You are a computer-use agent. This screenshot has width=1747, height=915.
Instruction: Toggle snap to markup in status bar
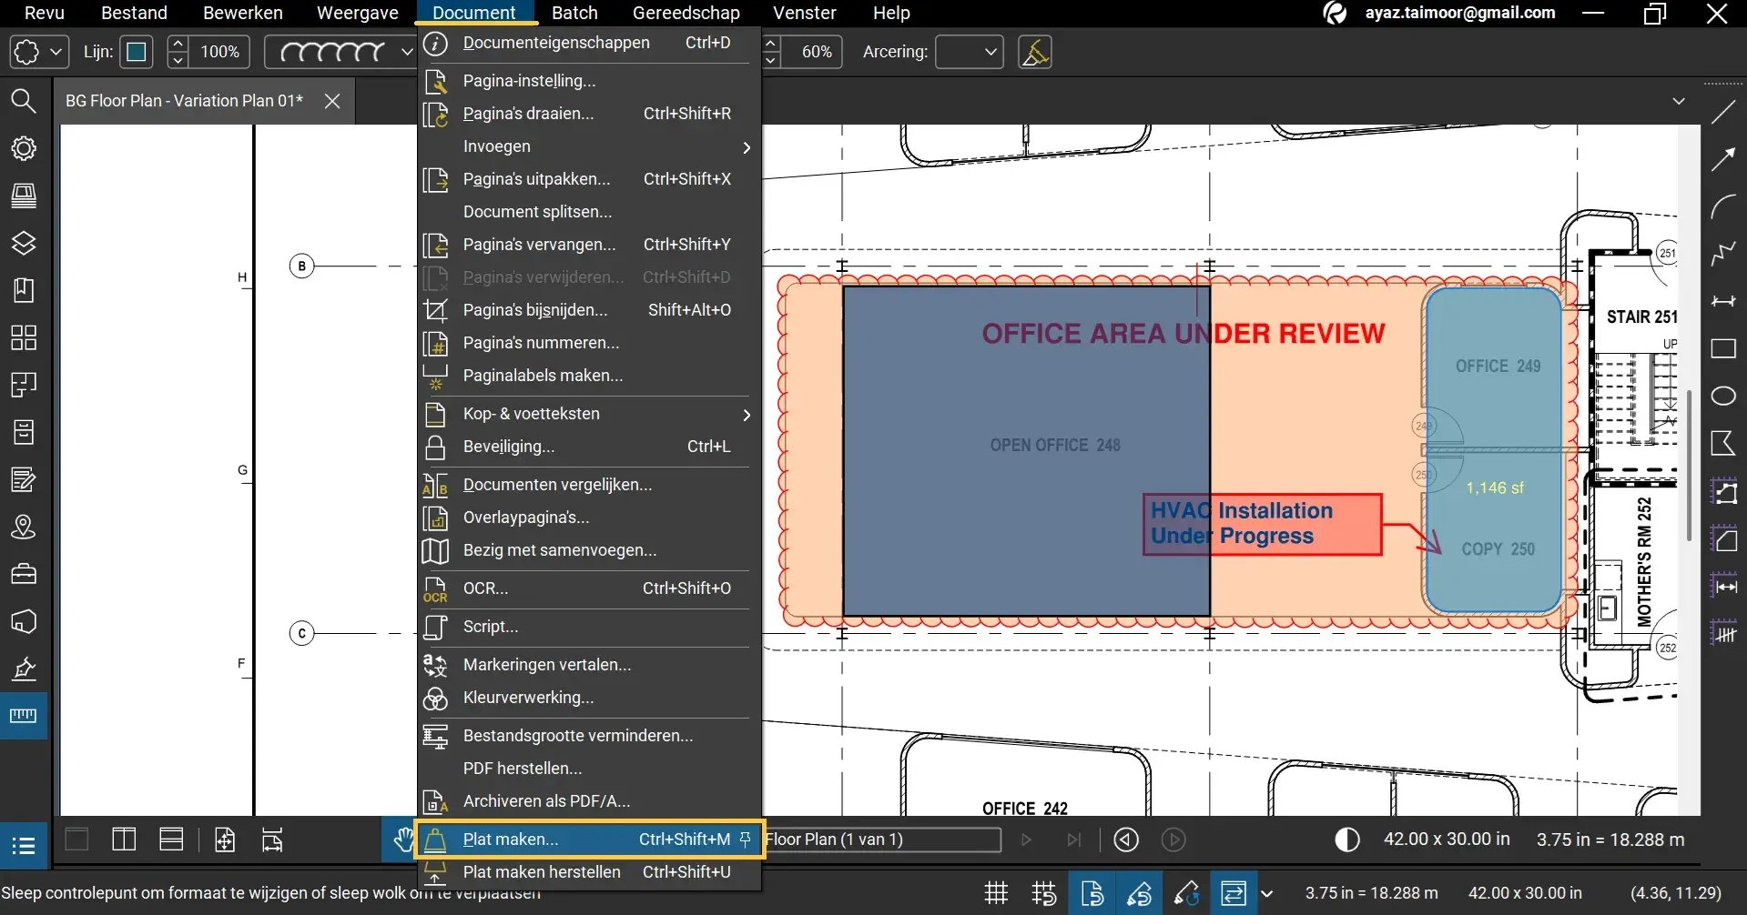pyautogui.click(x=1139, y=893)
